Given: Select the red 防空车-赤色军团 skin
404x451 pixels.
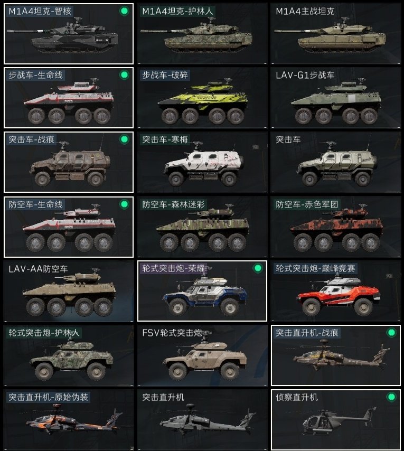Looking at the screenshot, I should (x=335, y=227).
